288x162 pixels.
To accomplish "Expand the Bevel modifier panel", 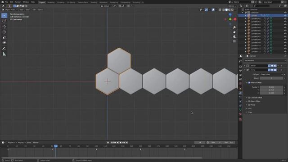I will (x=245, y=66).
